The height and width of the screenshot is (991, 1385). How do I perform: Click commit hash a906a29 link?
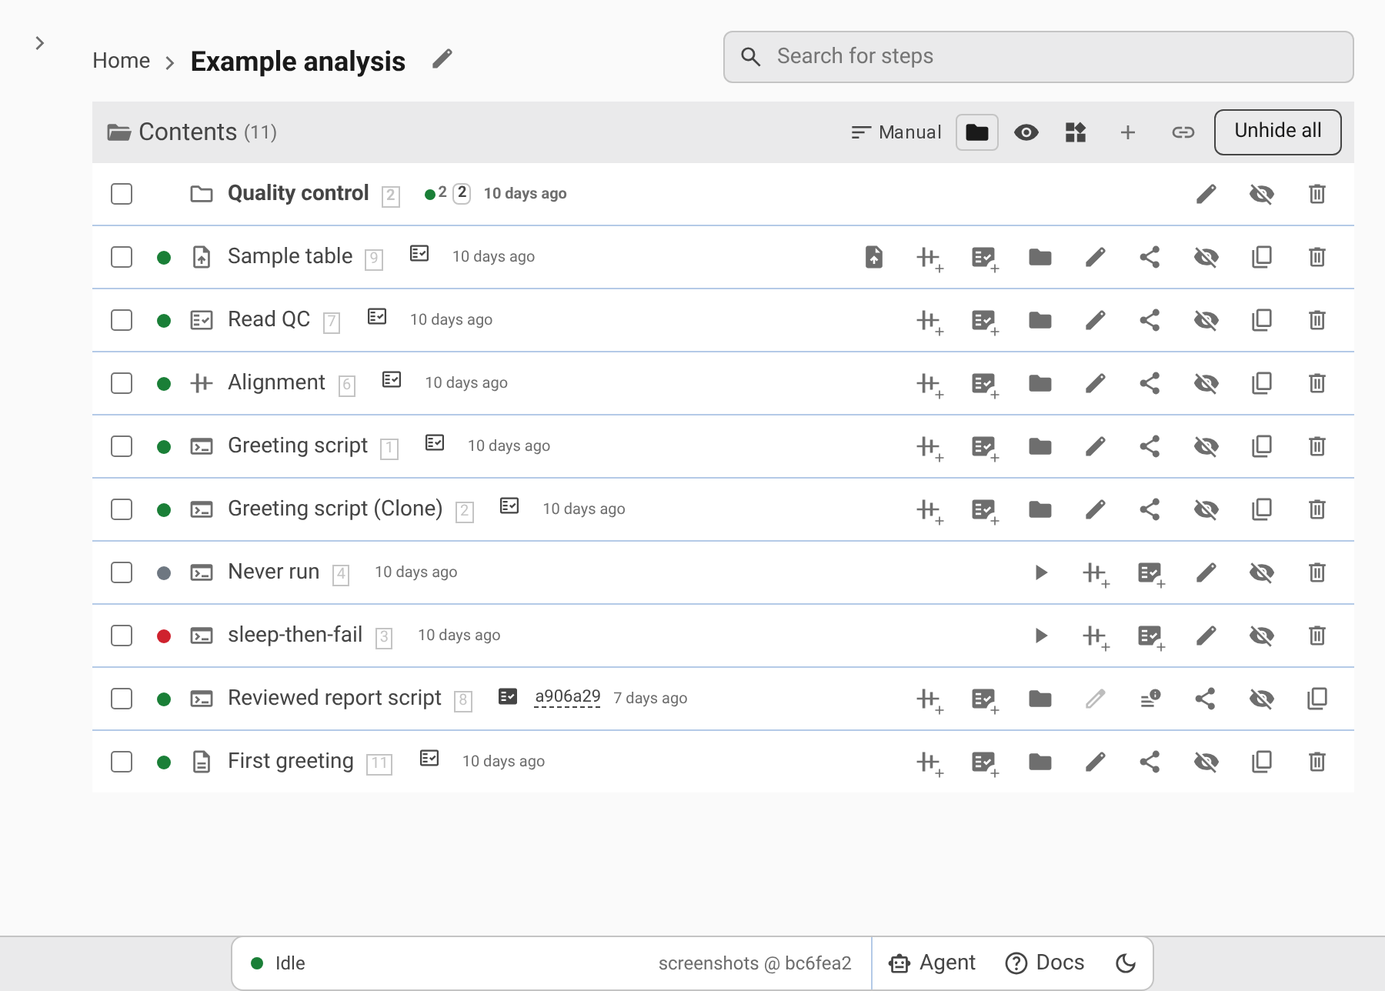[x=567, y=697]
